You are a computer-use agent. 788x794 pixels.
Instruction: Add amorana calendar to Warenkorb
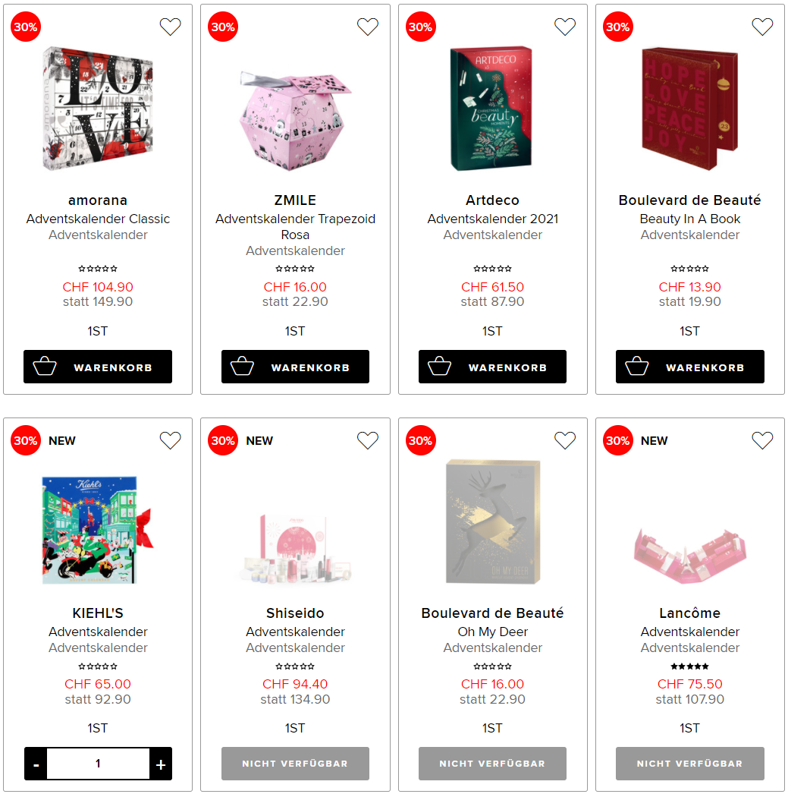point(98,367)
